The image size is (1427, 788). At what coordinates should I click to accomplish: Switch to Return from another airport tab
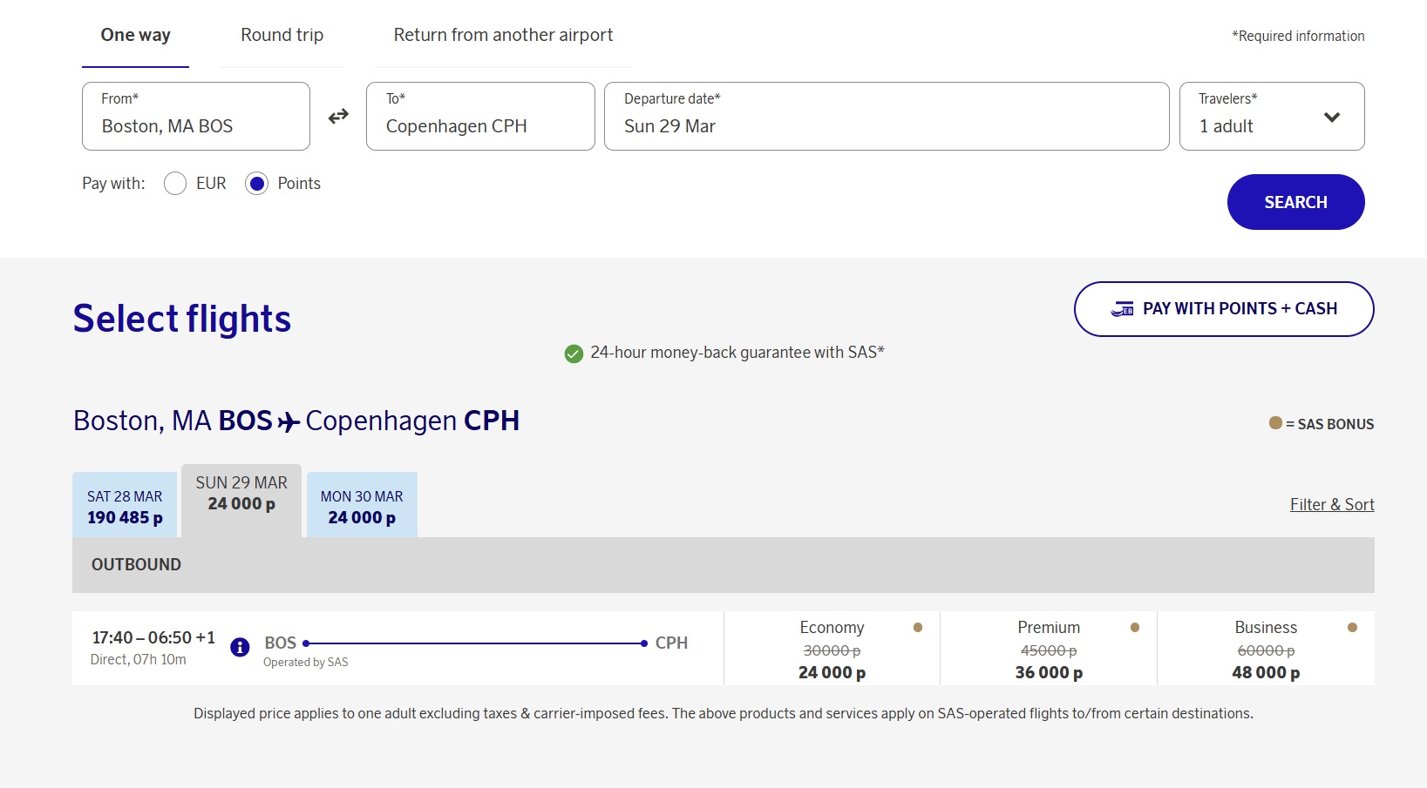pos(503,36)
